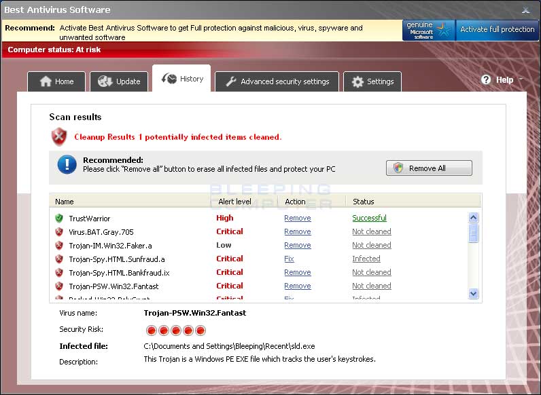Sort by the Alert level column header
This screenshot has height=395, width=541.
[x=244, y=202]
